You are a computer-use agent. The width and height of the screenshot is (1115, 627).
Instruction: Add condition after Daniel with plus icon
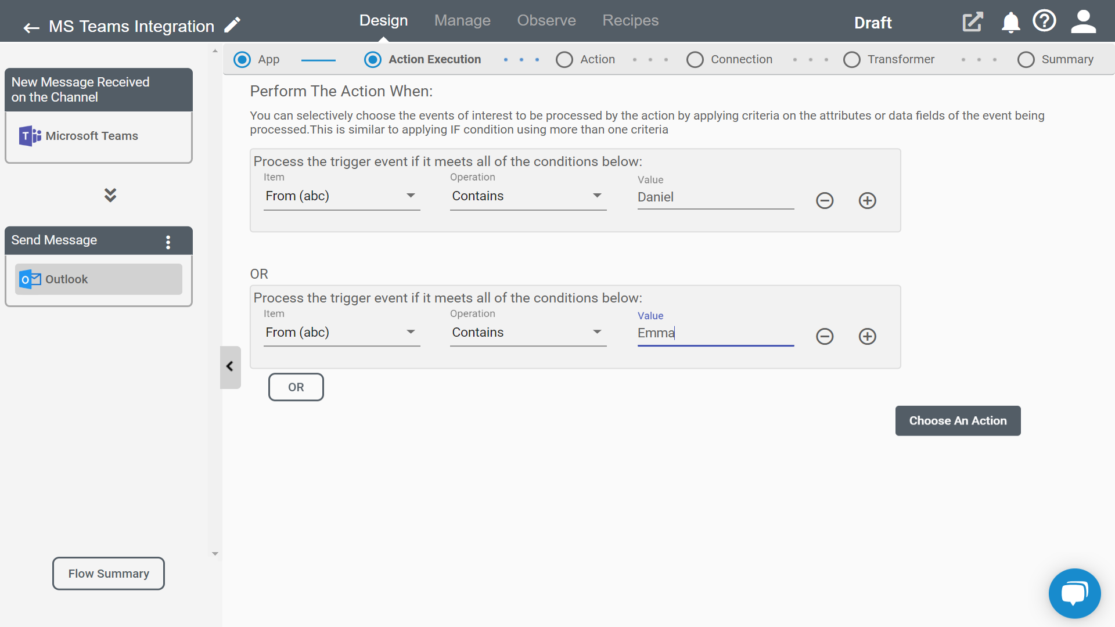point(868,201)
